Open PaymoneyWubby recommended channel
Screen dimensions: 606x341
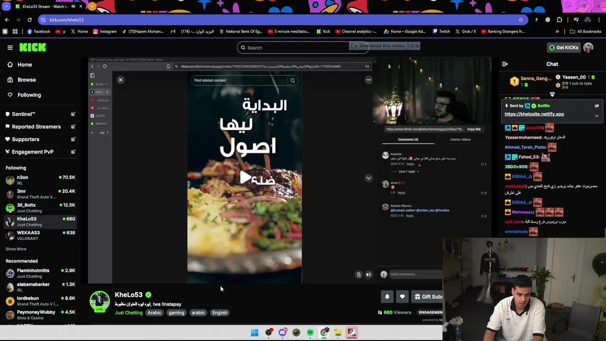point(40,314)
